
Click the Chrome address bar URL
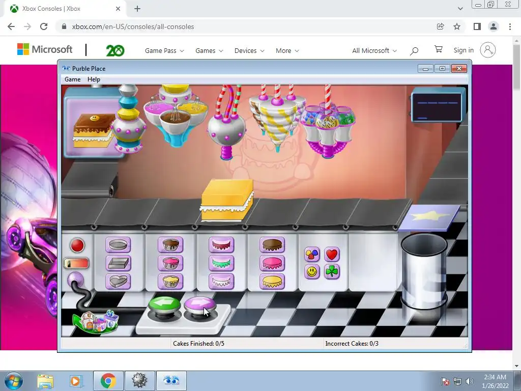(133, 26)
